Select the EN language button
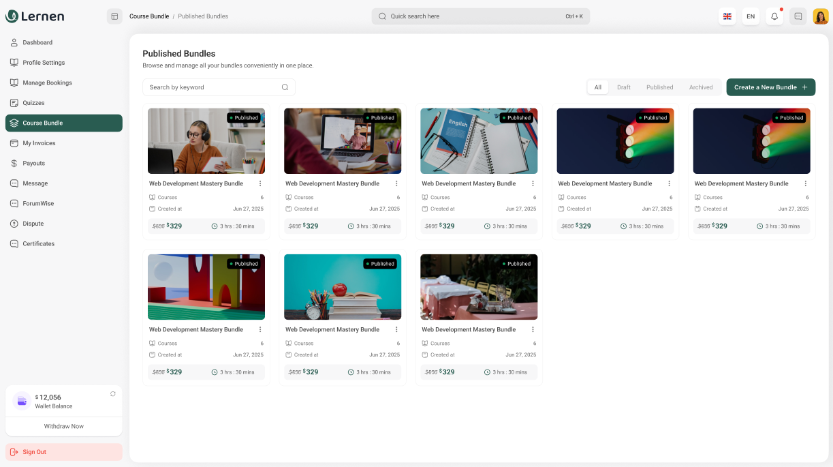 (x=751, y=16)
